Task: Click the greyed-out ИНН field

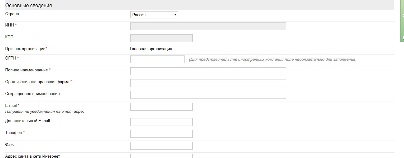Action: tap(208, 26)
